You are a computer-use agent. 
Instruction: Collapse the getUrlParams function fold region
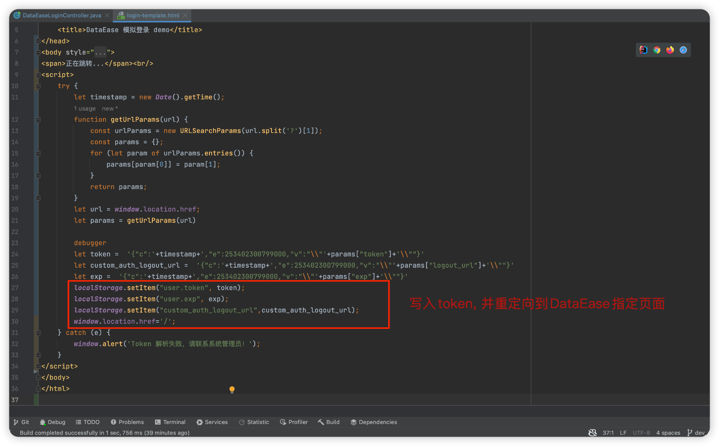pyautogui.click(x=38, y=119)
